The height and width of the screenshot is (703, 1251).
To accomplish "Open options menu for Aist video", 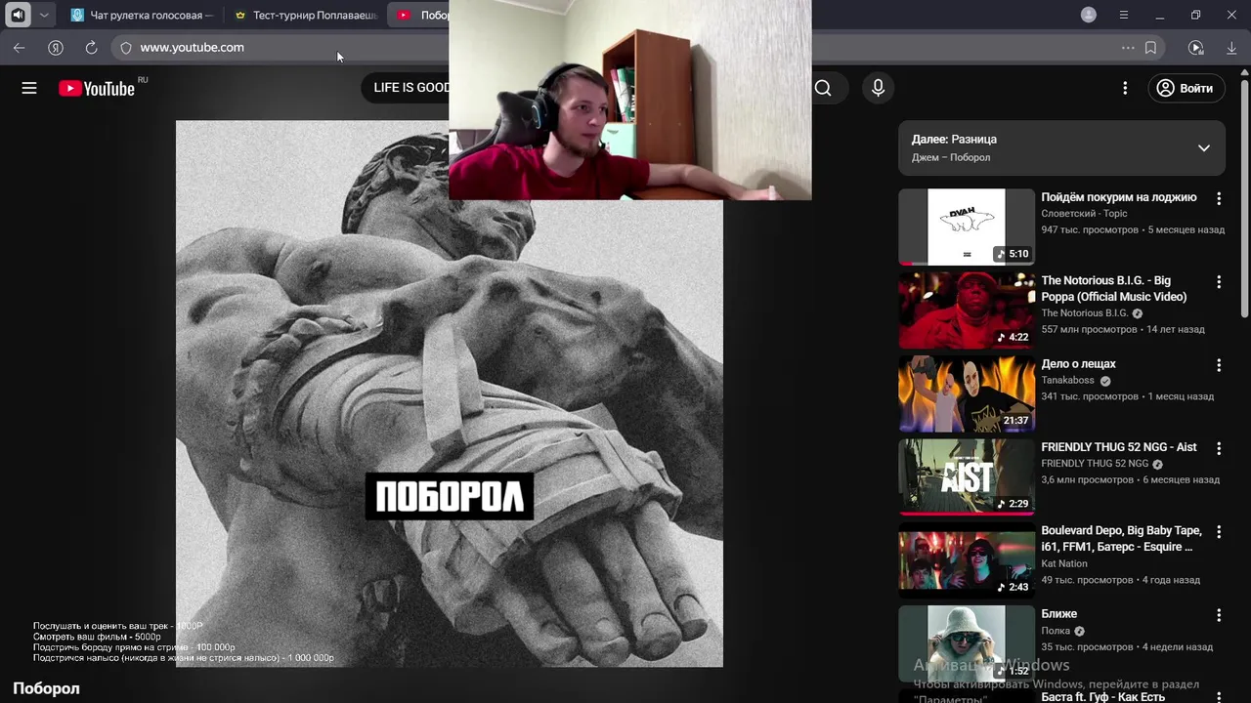I will pos(1219,448).
